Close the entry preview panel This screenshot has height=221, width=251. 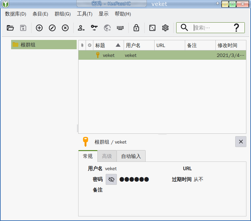point(241,141)
